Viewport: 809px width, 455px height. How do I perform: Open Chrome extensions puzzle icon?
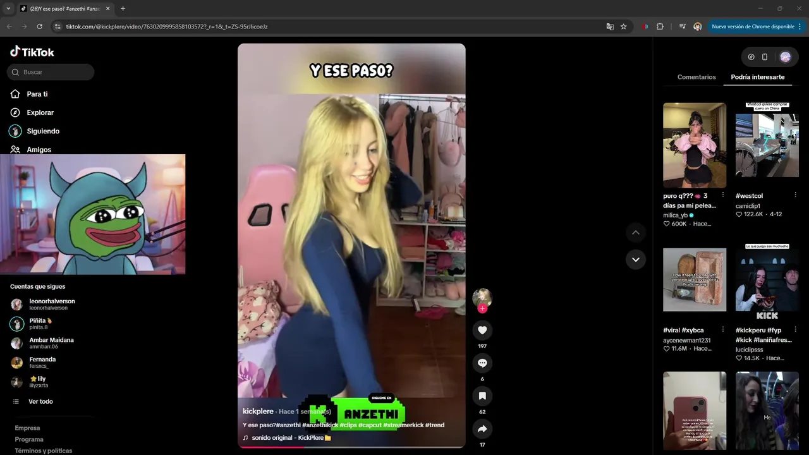click(660, 27)
